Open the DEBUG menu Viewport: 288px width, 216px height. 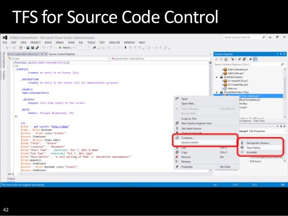(60, 42)
